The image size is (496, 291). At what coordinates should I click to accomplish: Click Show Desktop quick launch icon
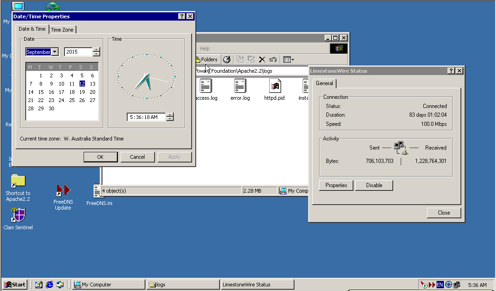38,284
